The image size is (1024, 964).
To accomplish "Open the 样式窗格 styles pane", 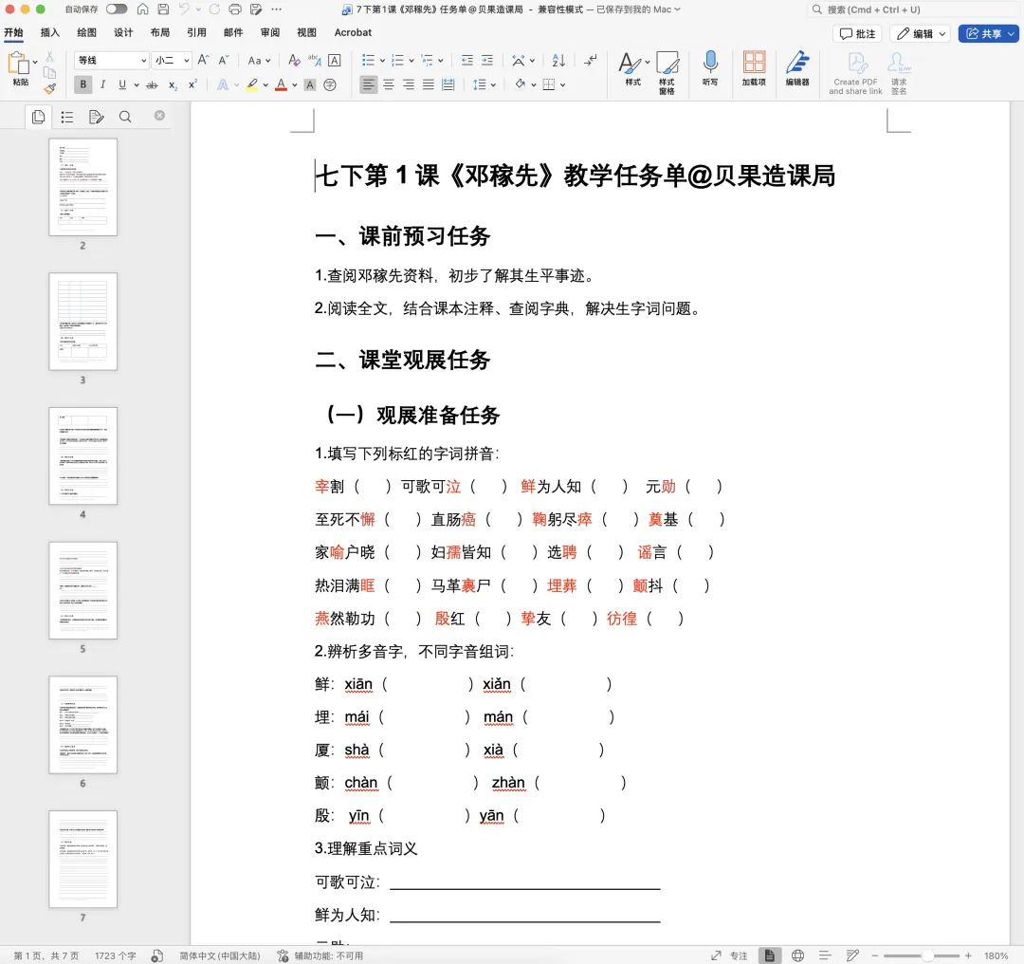I will click(x=667, y=72).
